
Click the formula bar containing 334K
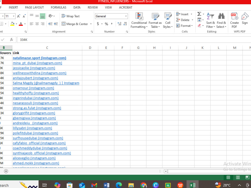coord(134,40)
